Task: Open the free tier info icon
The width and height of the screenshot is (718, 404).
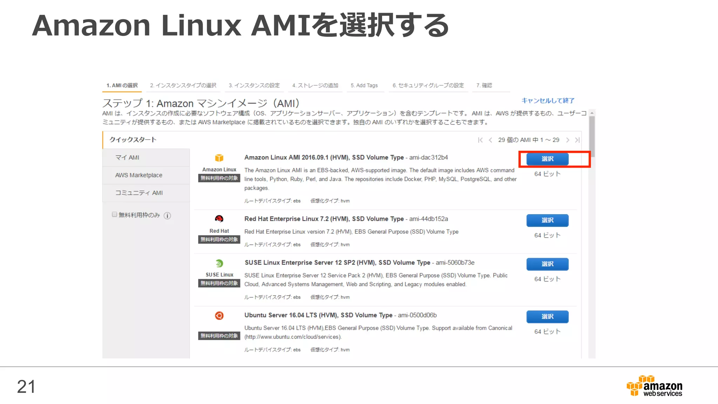Action: coord(168,216)
